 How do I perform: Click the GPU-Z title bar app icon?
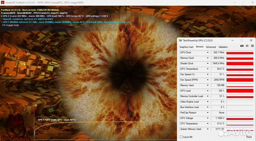[x=180, y=40]
